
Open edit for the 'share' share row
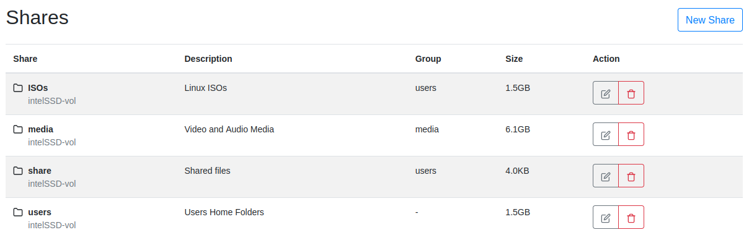pyautogui.click(x=606, y=176)
